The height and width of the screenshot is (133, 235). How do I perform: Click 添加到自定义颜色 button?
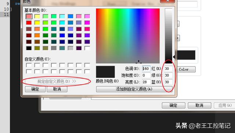tap(134, 89)
